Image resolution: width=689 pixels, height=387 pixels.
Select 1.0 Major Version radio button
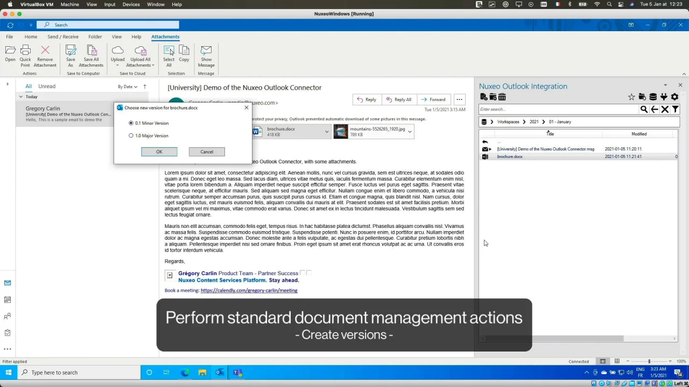pyautogui.click(x=131, y=135)
